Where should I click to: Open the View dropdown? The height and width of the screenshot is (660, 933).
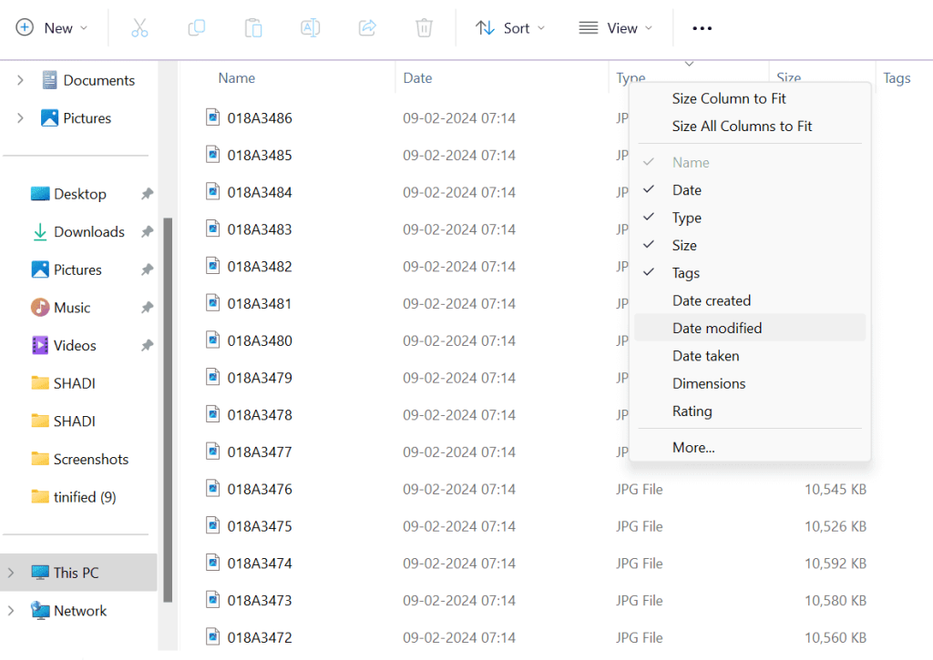[616, 27]
